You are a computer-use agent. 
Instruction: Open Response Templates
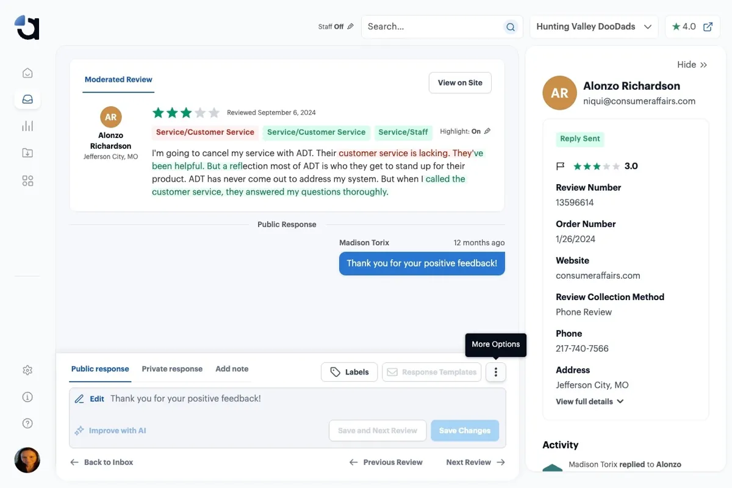[x=432, y=372]
